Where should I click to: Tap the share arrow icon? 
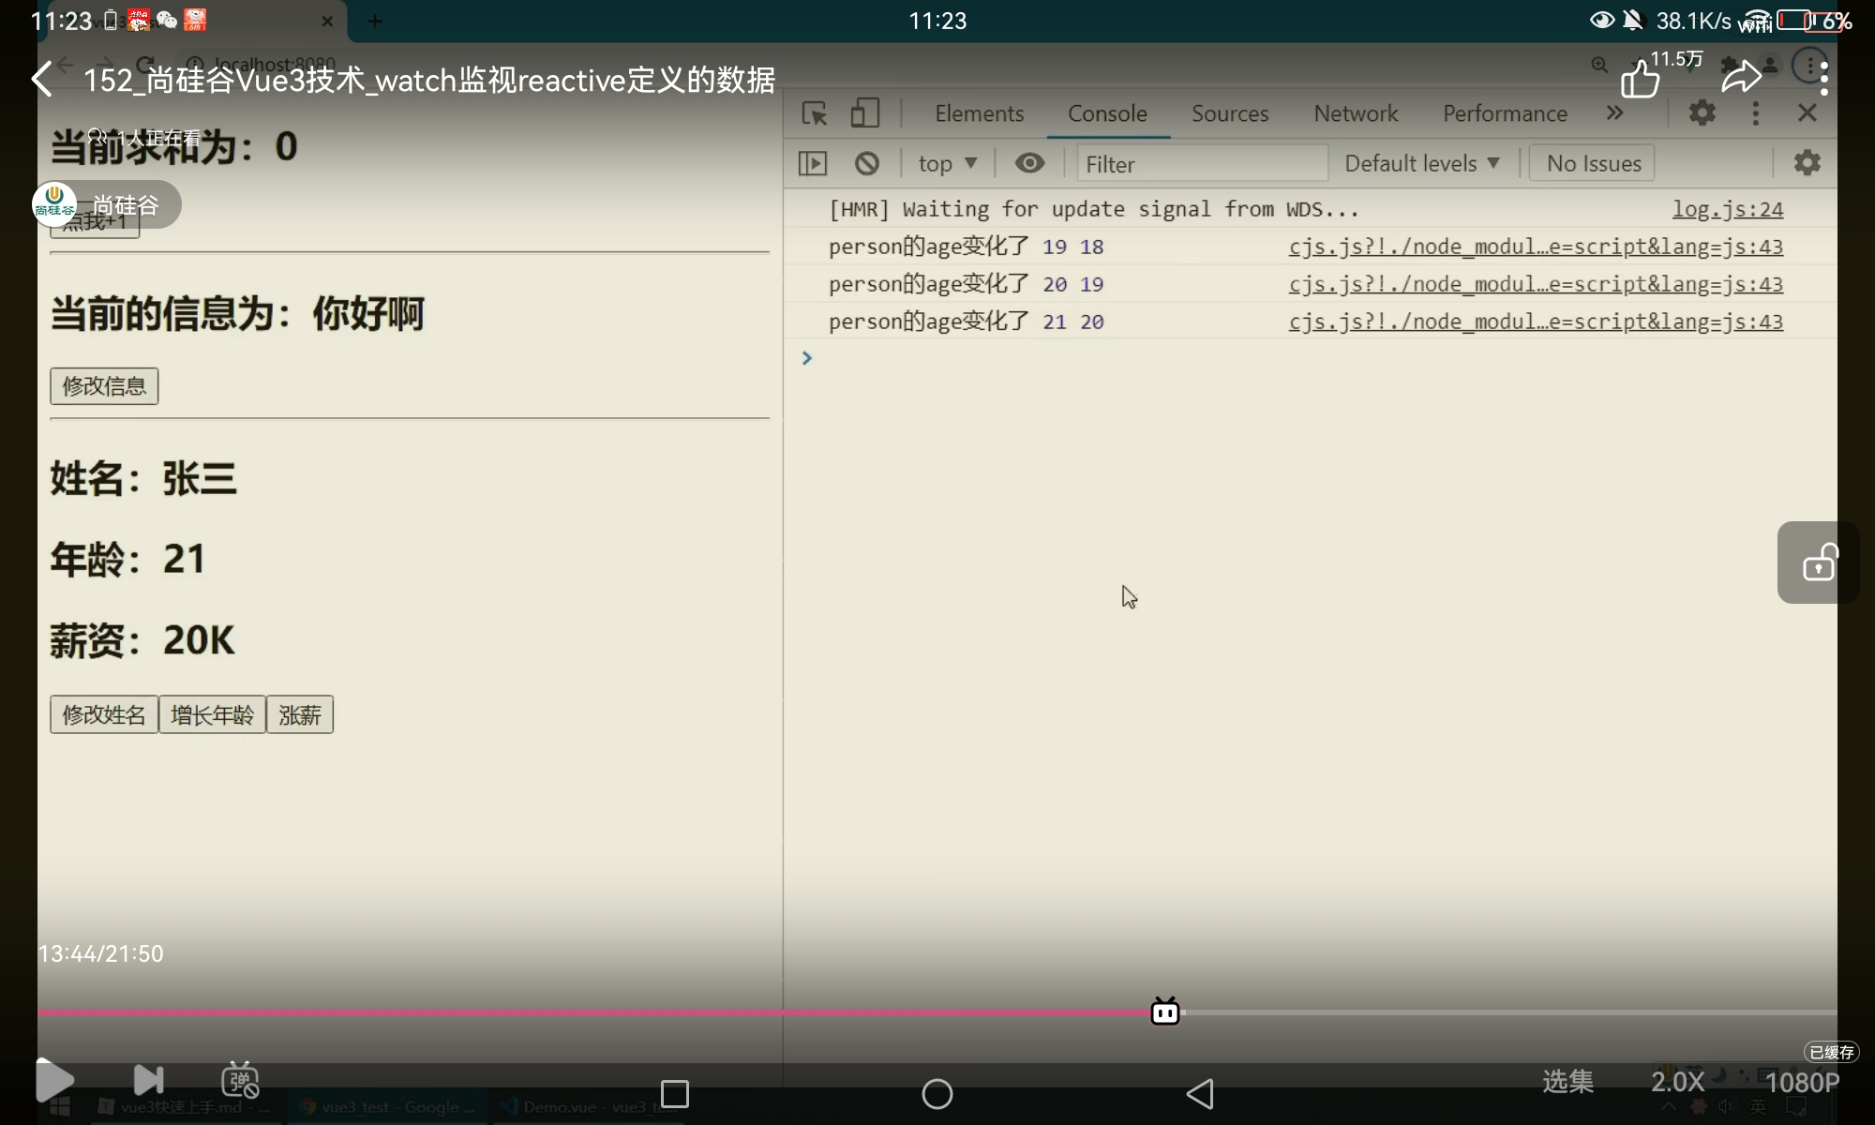(x=1741, y=77)
